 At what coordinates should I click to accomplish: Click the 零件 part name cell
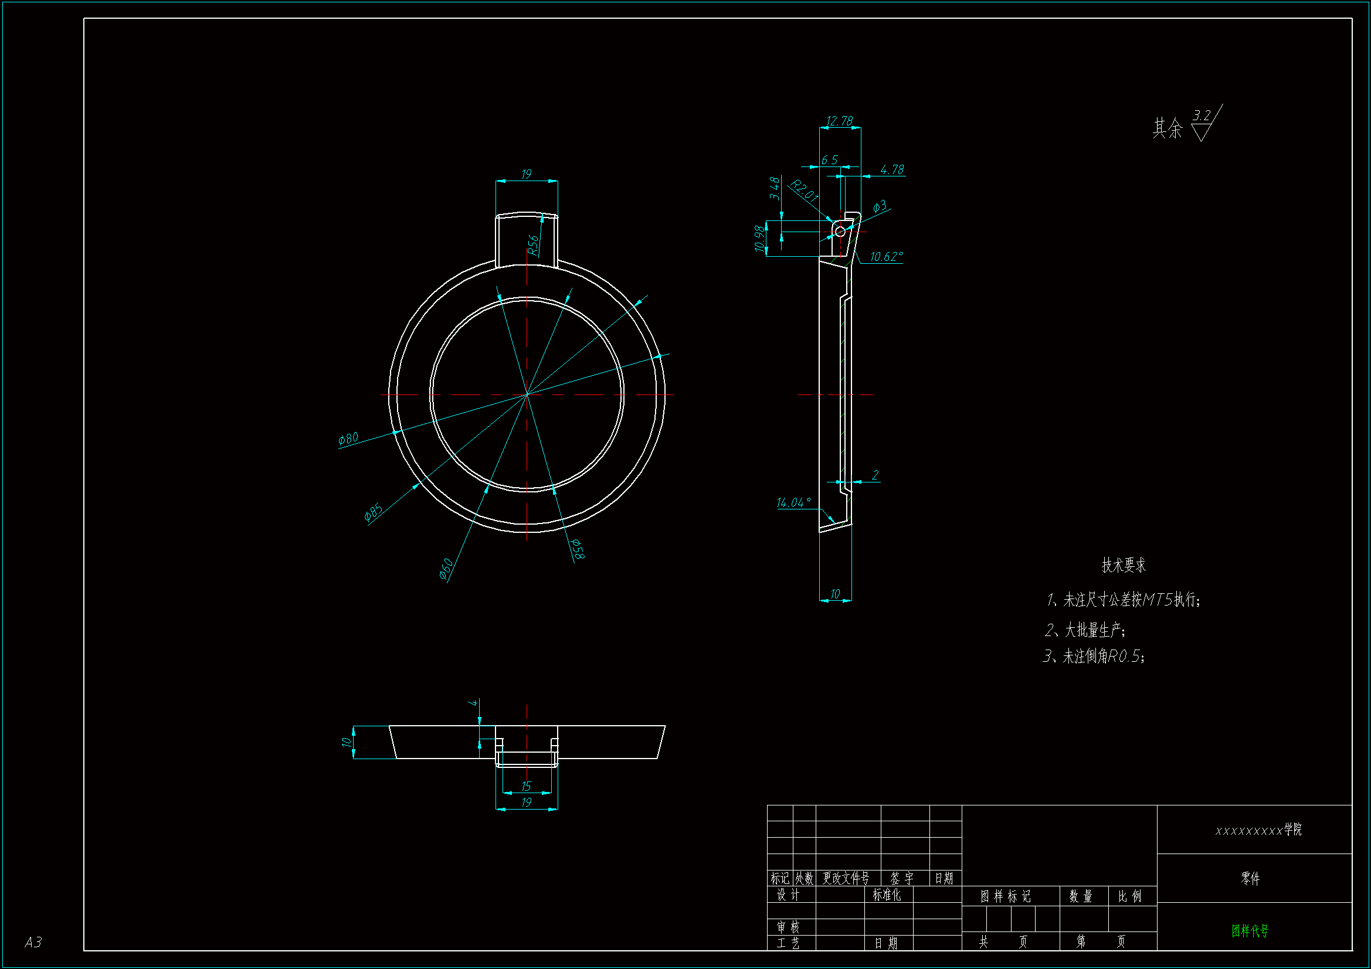pos(1250,878)
